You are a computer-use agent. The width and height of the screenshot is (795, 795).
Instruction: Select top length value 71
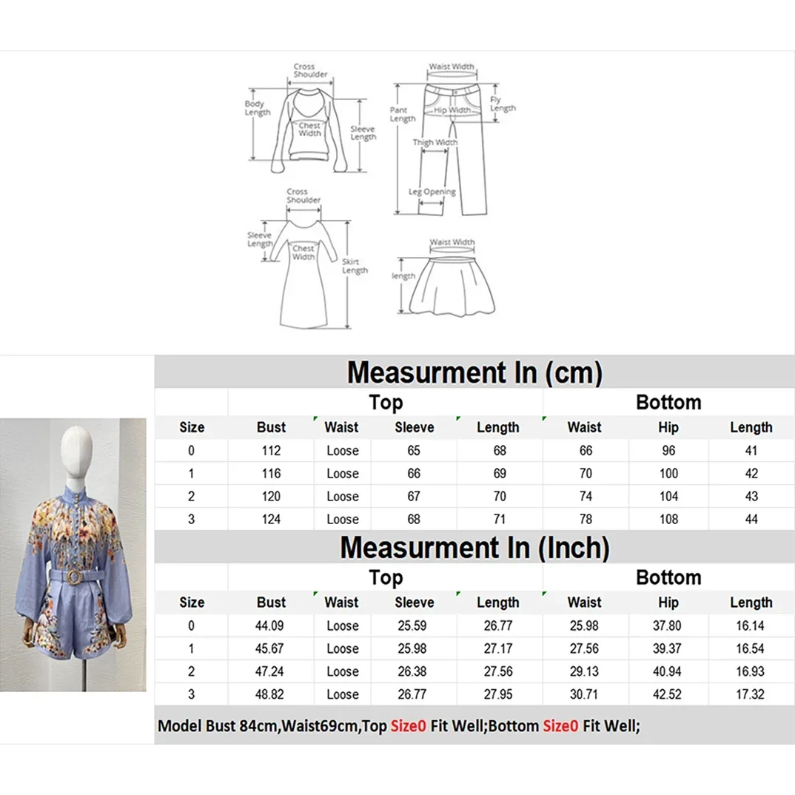(500, 519)
